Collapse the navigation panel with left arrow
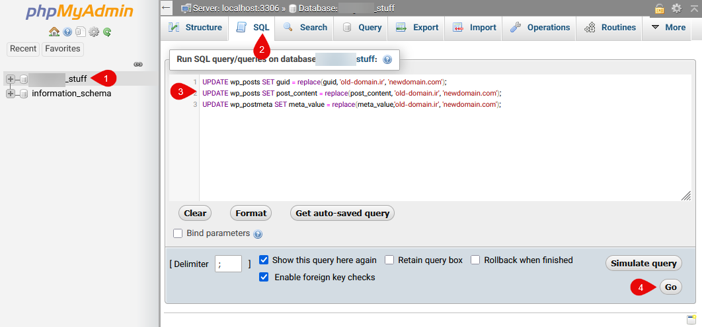Screen dimensions: 702x327 pos(166,8)
